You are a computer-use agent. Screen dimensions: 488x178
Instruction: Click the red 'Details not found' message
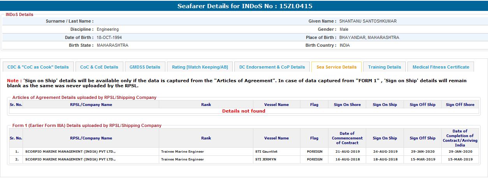[244, 111]
